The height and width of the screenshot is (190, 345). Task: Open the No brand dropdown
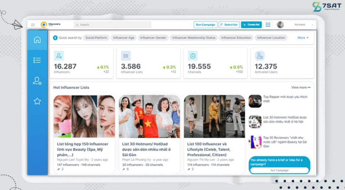(304, 25)
